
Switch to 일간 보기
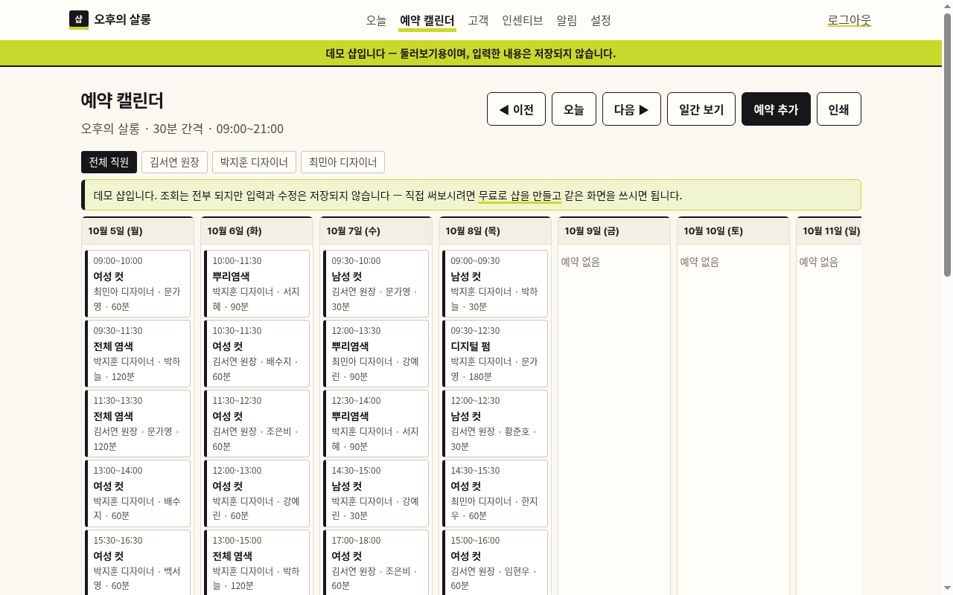[701, 109]
